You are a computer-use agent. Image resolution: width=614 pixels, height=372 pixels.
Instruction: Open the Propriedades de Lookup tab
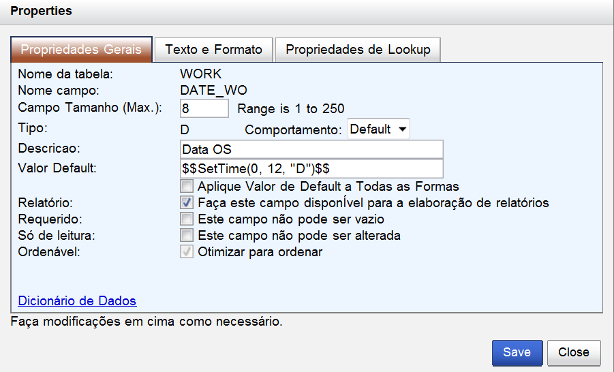point(358,50)
